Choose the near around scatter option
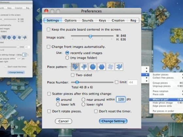Screen dimensions: 183x137 (x=83, y=99)
